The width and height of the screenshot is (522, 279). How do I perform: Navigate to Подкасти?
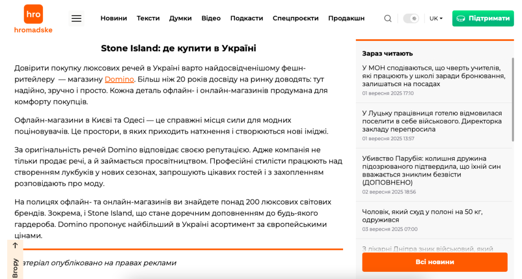pyautogui.click(x=247, y=18)
